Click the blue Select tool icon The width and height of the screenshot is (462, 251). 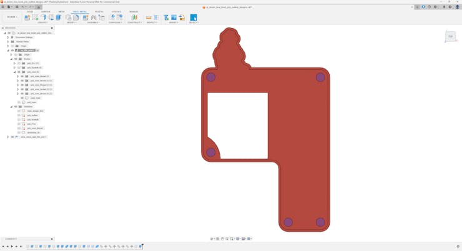194,17
